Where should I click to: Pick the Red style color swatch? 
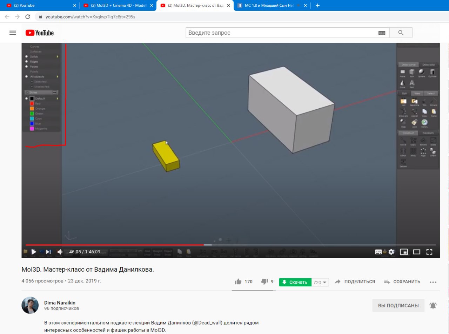pyautogui.click(x=32, y=104)
